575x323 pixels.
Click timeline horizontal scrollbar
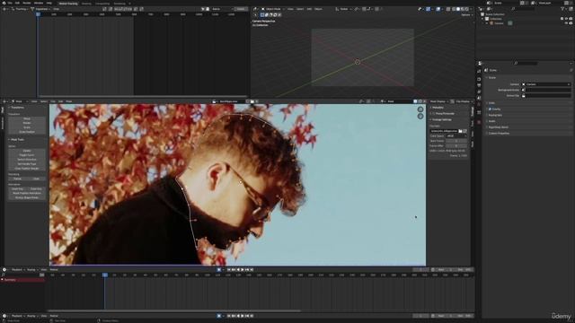pos(174,311)
